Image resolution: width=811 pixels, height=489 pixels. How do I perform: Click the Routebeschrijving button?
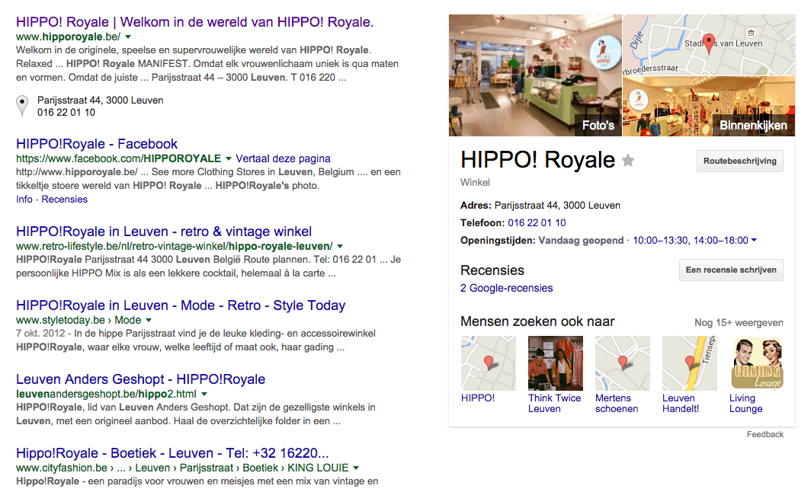(739, 161)
